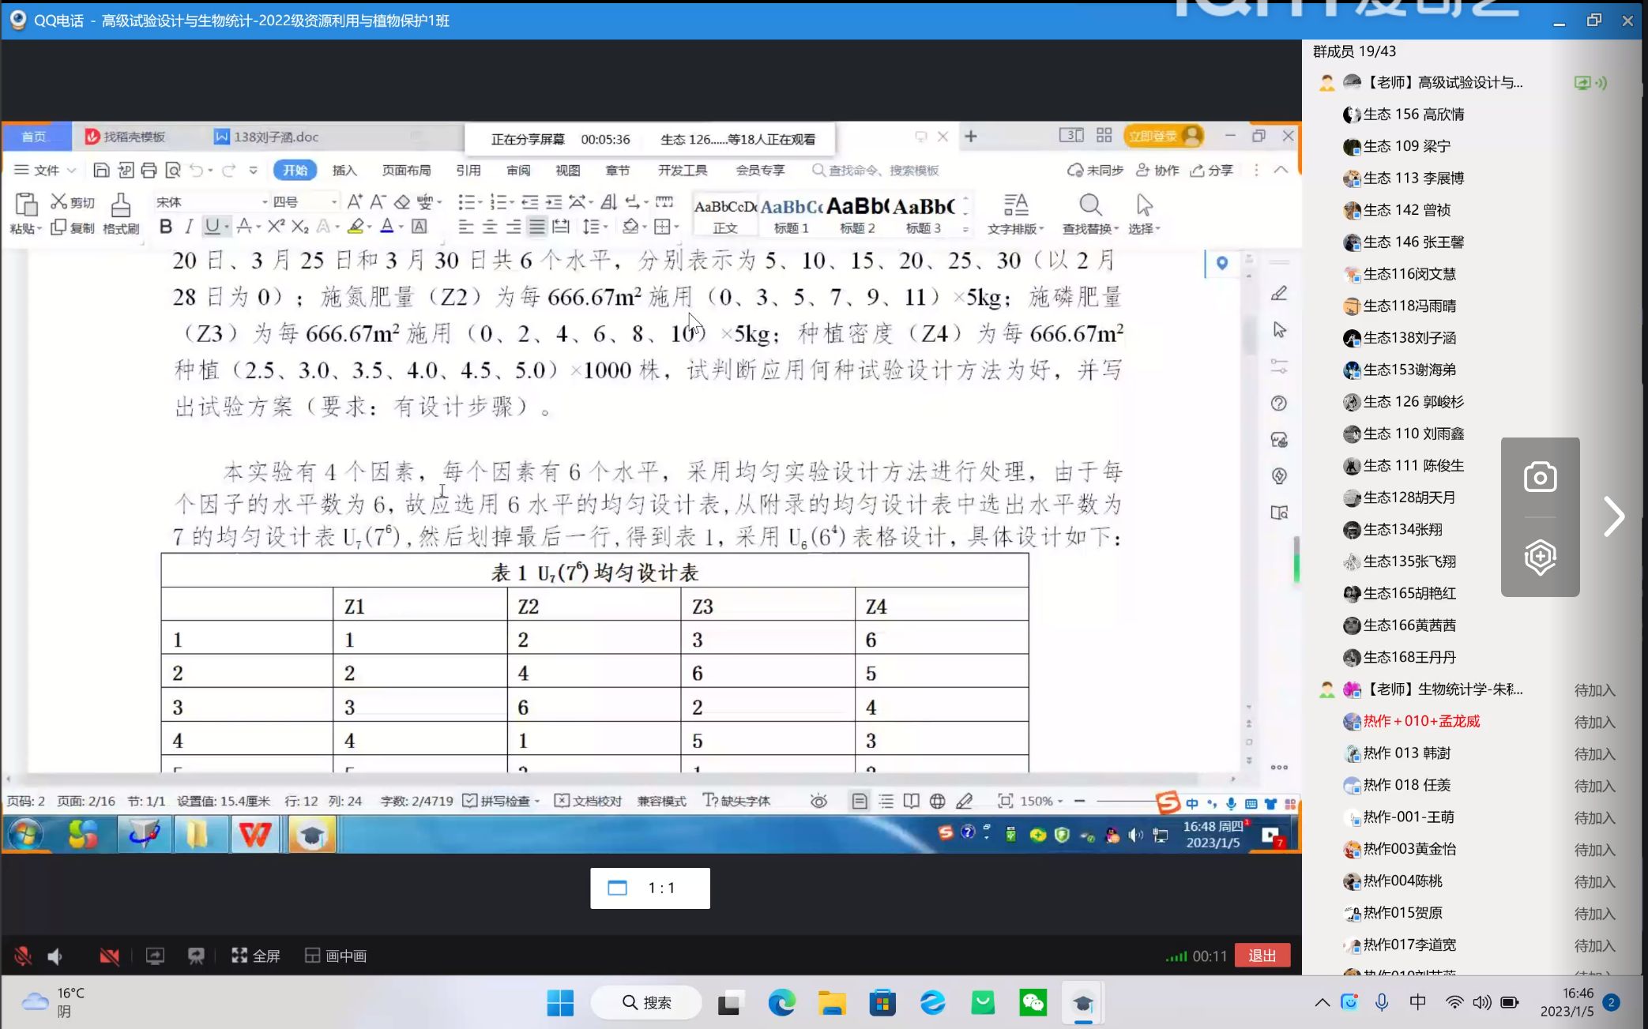Select the ink annotation pen in status bar
The height and width of the screenshot is (1029, 1648).
point(964,801)
